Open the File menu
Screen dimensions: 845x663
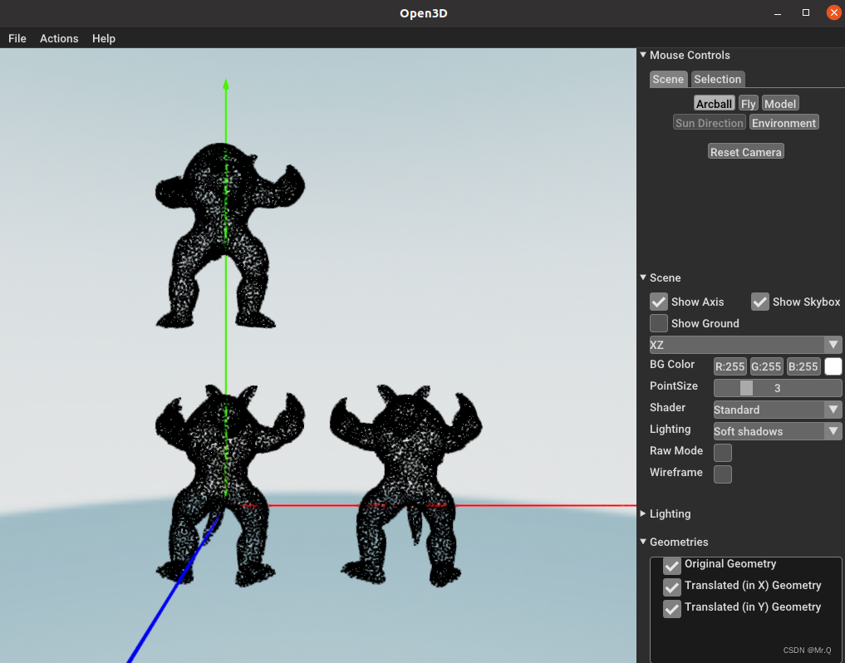click(17, 38)
